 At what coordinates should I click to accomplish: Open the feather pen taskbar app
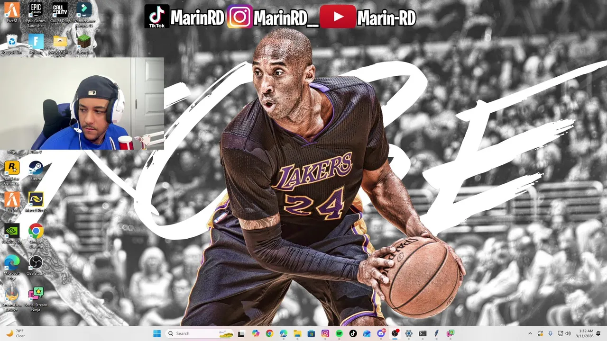[436, 333]
